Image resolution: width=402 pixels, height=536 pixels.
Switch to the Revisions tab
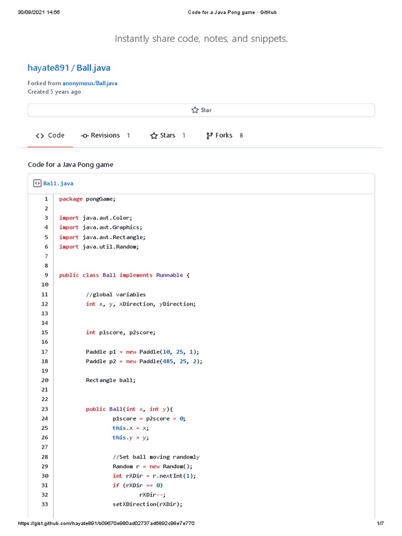tap(105, 136)
